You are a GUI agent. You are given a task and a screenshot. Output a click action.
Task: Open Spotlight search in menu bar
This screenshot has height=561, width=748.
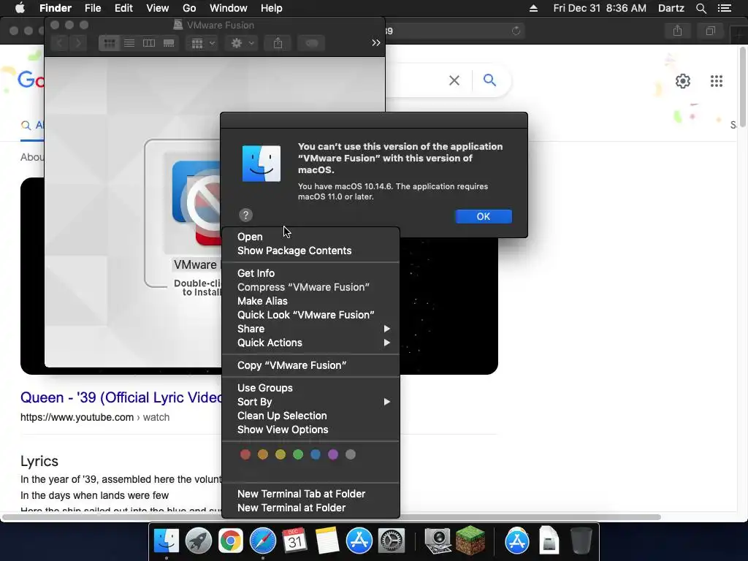tap(701, 8)
